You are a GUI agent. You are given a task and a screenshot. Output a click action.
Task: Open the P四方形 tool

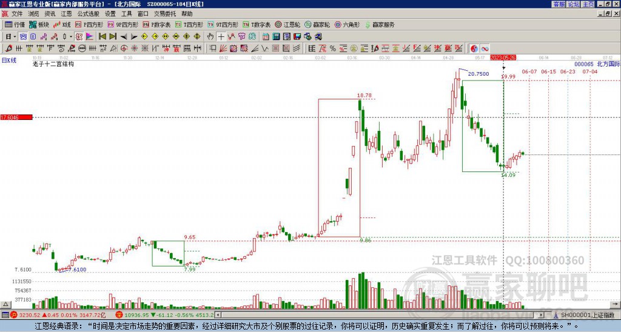pos(90,24)
